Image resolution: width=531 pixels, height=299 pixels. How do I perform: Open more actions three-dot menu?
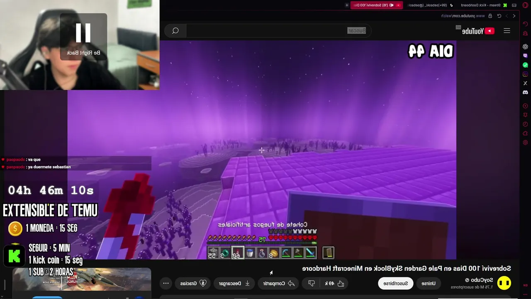[166, 283]
